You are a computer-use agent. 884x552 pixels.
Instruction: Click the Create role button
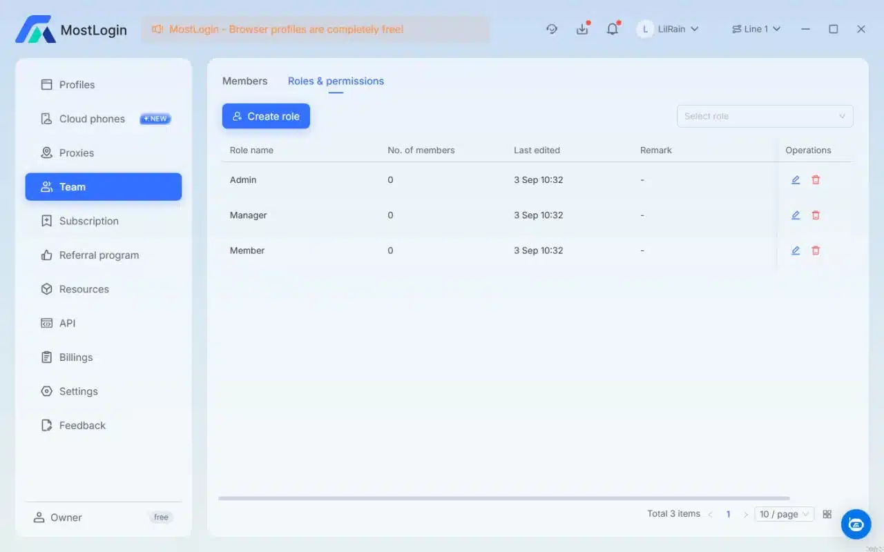pyautogui.click(x=266, y=116)
